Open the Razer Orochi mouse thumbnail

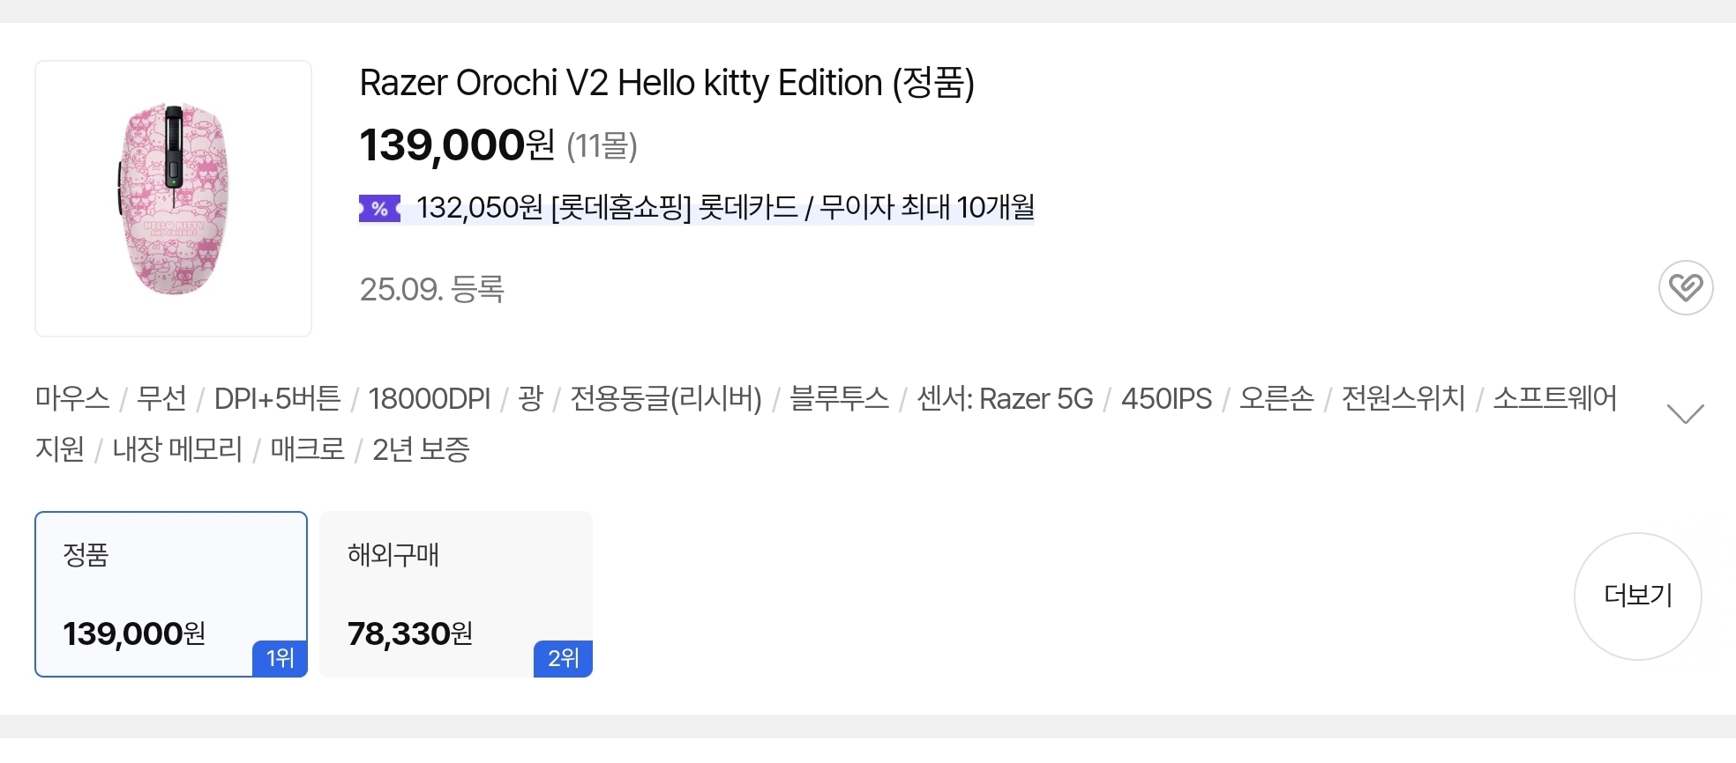[174, 198]
